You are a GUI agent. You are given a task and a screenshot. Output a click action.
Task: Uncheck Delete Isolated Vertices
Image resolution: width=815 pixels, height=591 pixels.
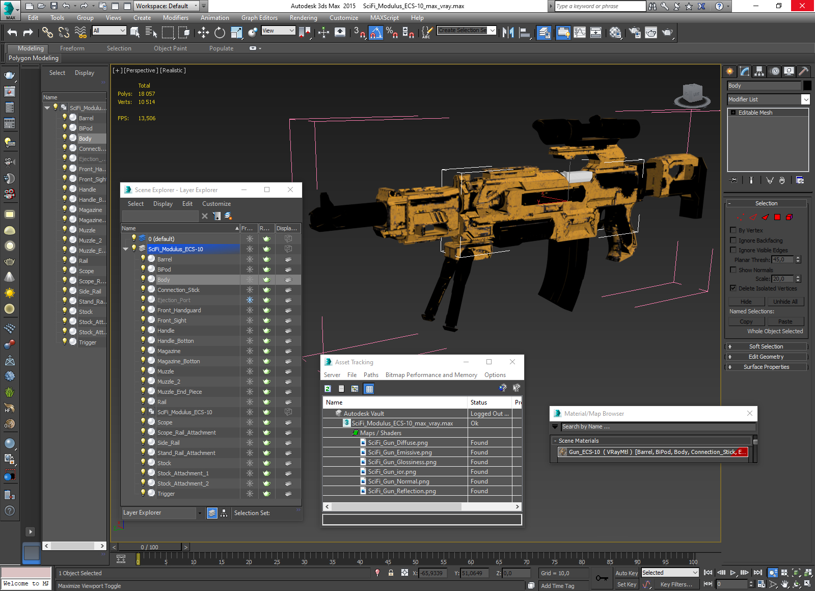[733, 288]
